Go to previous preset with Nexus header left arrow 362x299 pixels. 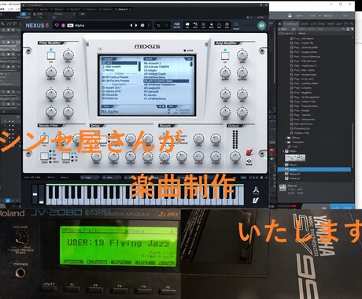131,25
